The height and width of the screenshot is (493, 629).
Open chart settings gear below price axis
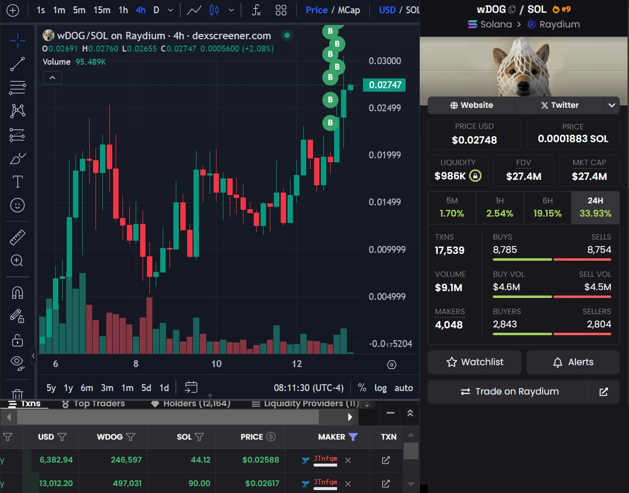tap(391, 365)
